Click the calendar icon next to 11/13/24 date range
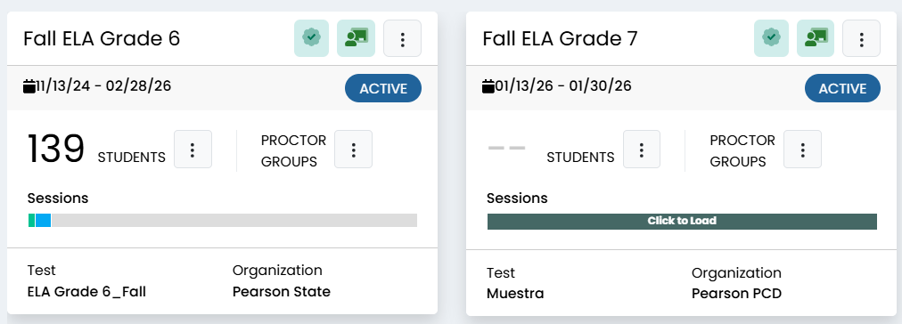 [x=29, y=86]
